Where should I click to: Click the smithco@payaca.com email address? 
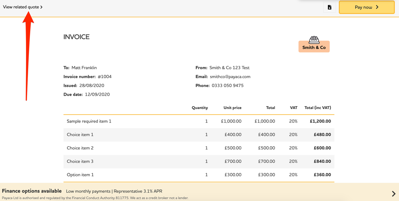(230, 77)
